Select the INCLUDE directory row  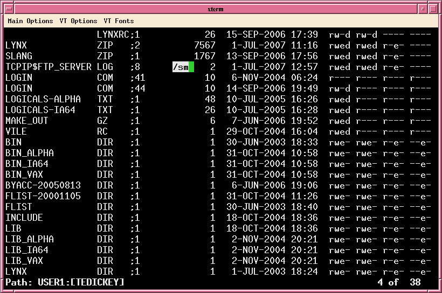click(24, 218)
